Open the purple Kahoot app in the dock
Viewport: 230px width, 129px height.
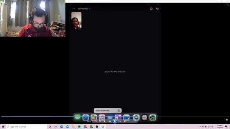click(118, 117)
